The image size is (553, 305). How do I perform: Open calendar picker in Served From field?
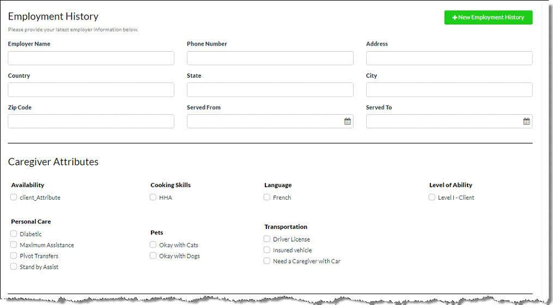tap(347, 121)
